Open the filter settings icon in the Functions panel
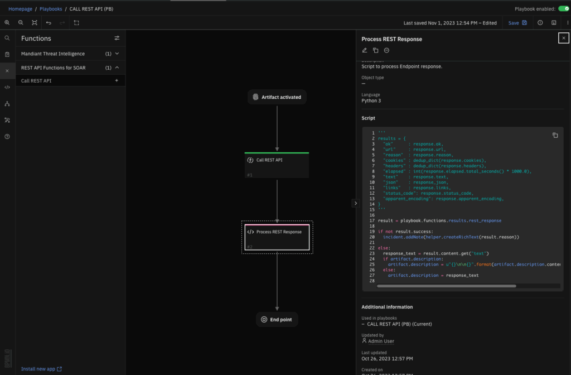The height and width of the screenshot is (375, 571). pos(117,38)
